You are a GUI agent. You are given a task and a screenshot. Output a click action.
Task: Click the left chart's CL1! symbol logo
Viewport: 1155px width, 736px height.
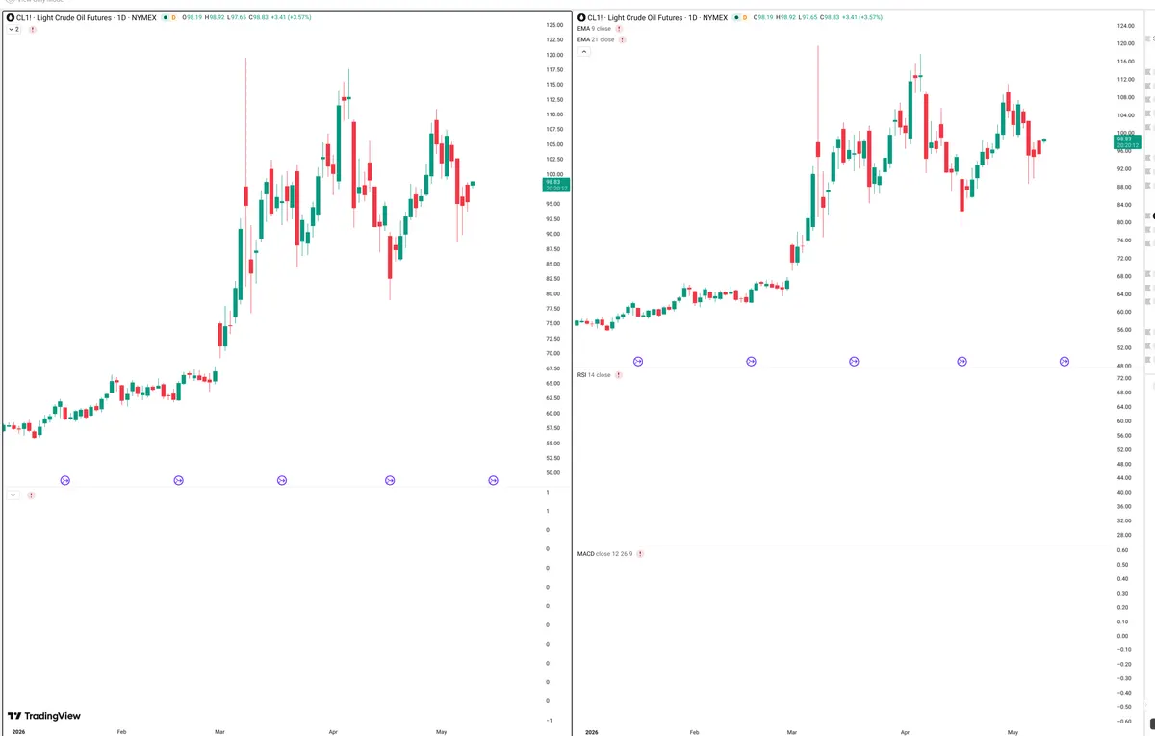(x=11, y=17)
